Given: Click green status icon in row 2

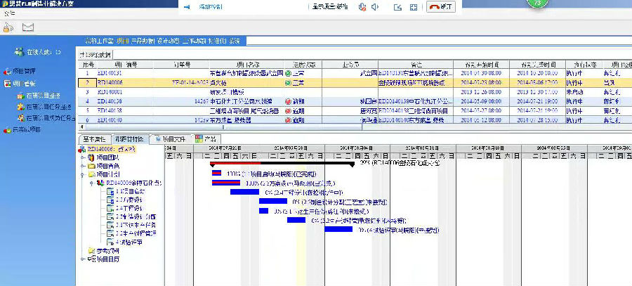Looking at the screenshot, I should click(x=288, y=83).
